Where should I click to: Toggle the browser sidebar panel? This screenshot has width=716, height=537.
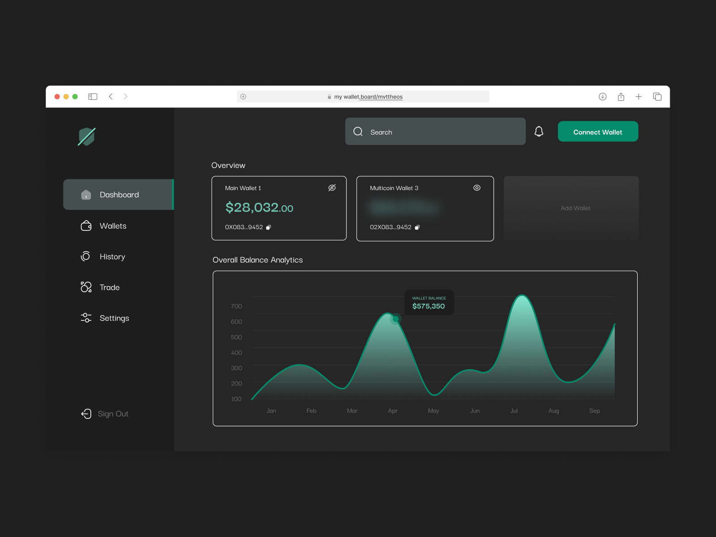(x=93, y=96)
